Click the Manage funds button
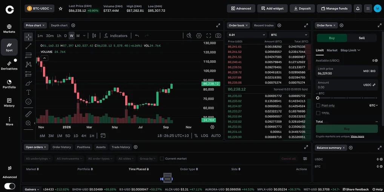The height and width of the screenshot is (192, 384). (334, 8)
